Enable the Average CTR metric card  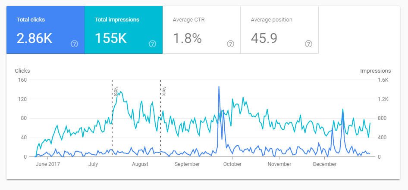(201, 29)
